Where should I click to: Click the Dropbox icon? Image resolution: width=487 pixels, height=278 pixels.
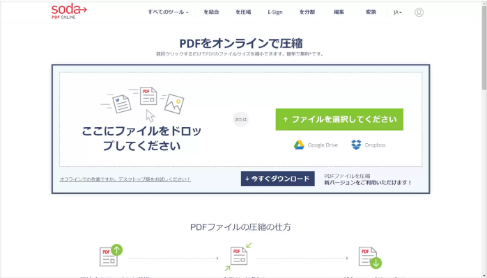tap(356, 145)
